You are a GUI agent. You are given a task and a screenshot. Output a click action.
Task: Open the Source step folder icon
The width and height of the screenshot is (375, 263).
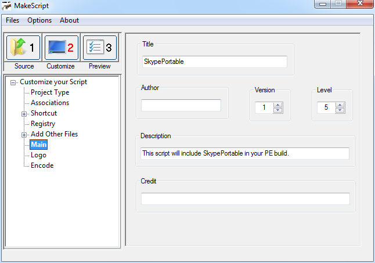23,48
